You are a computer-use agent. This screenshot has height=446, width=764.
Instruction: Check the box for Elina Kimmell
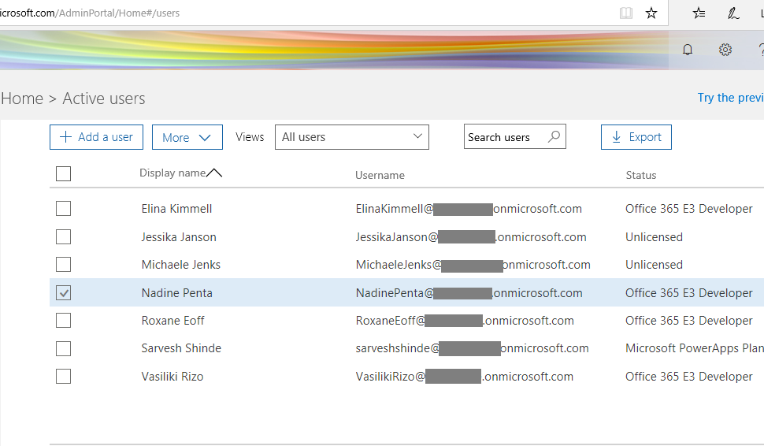click(x=63, y=209)
